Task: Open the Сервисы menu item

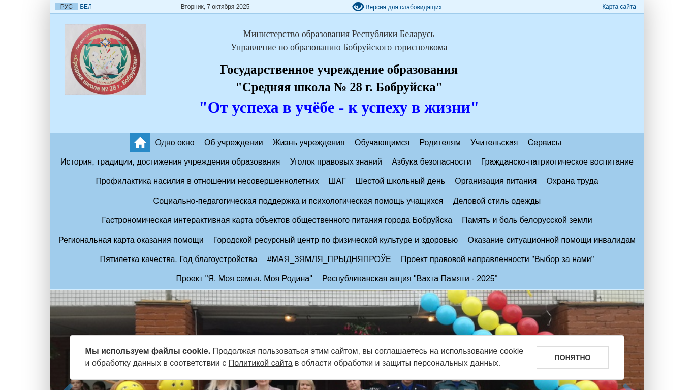Action: [x=544, y=143]
